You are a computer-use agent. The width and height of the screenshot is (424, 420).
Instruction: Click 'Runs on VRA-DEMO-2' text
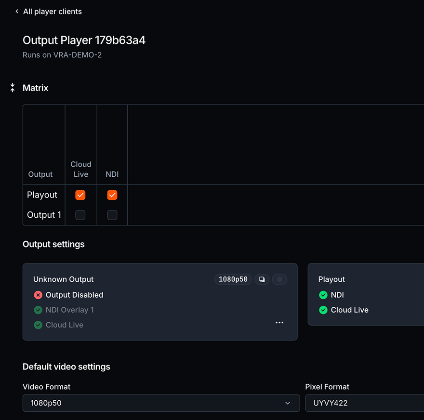[x=62, y=55]
